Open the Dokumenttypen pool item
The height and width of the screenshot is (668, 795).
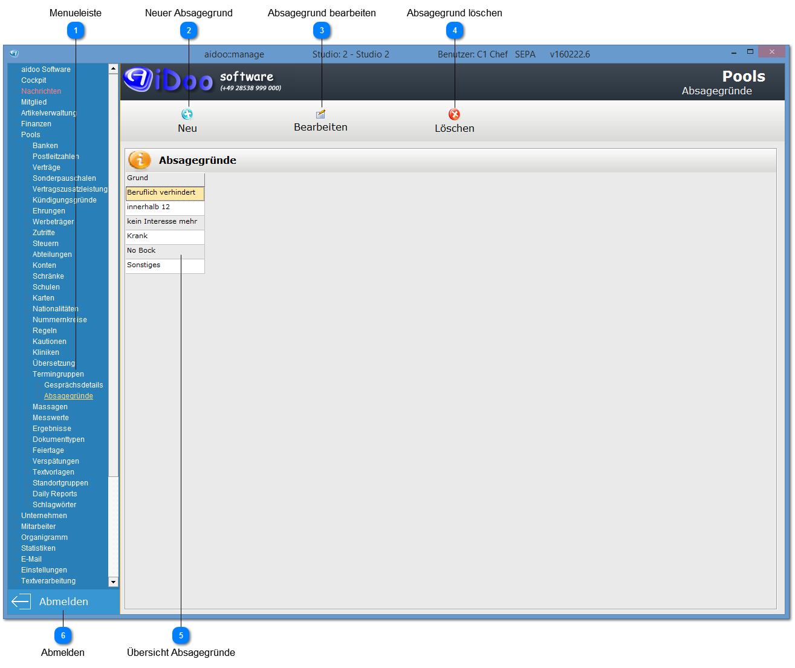pyautogui.click(x=59, y=439)
